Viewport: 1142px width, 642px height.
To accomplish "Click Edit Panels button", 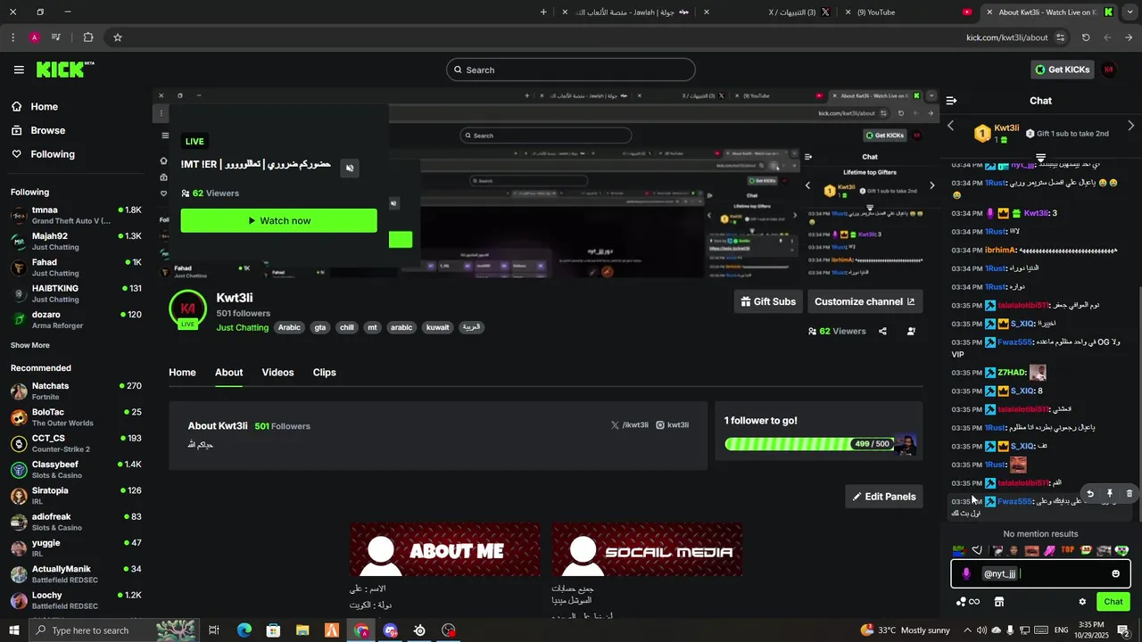I will (884, 497).
